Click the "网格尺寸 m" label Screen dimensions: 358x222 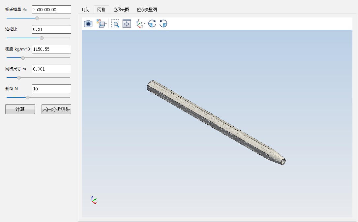click(x=15, y=69)
